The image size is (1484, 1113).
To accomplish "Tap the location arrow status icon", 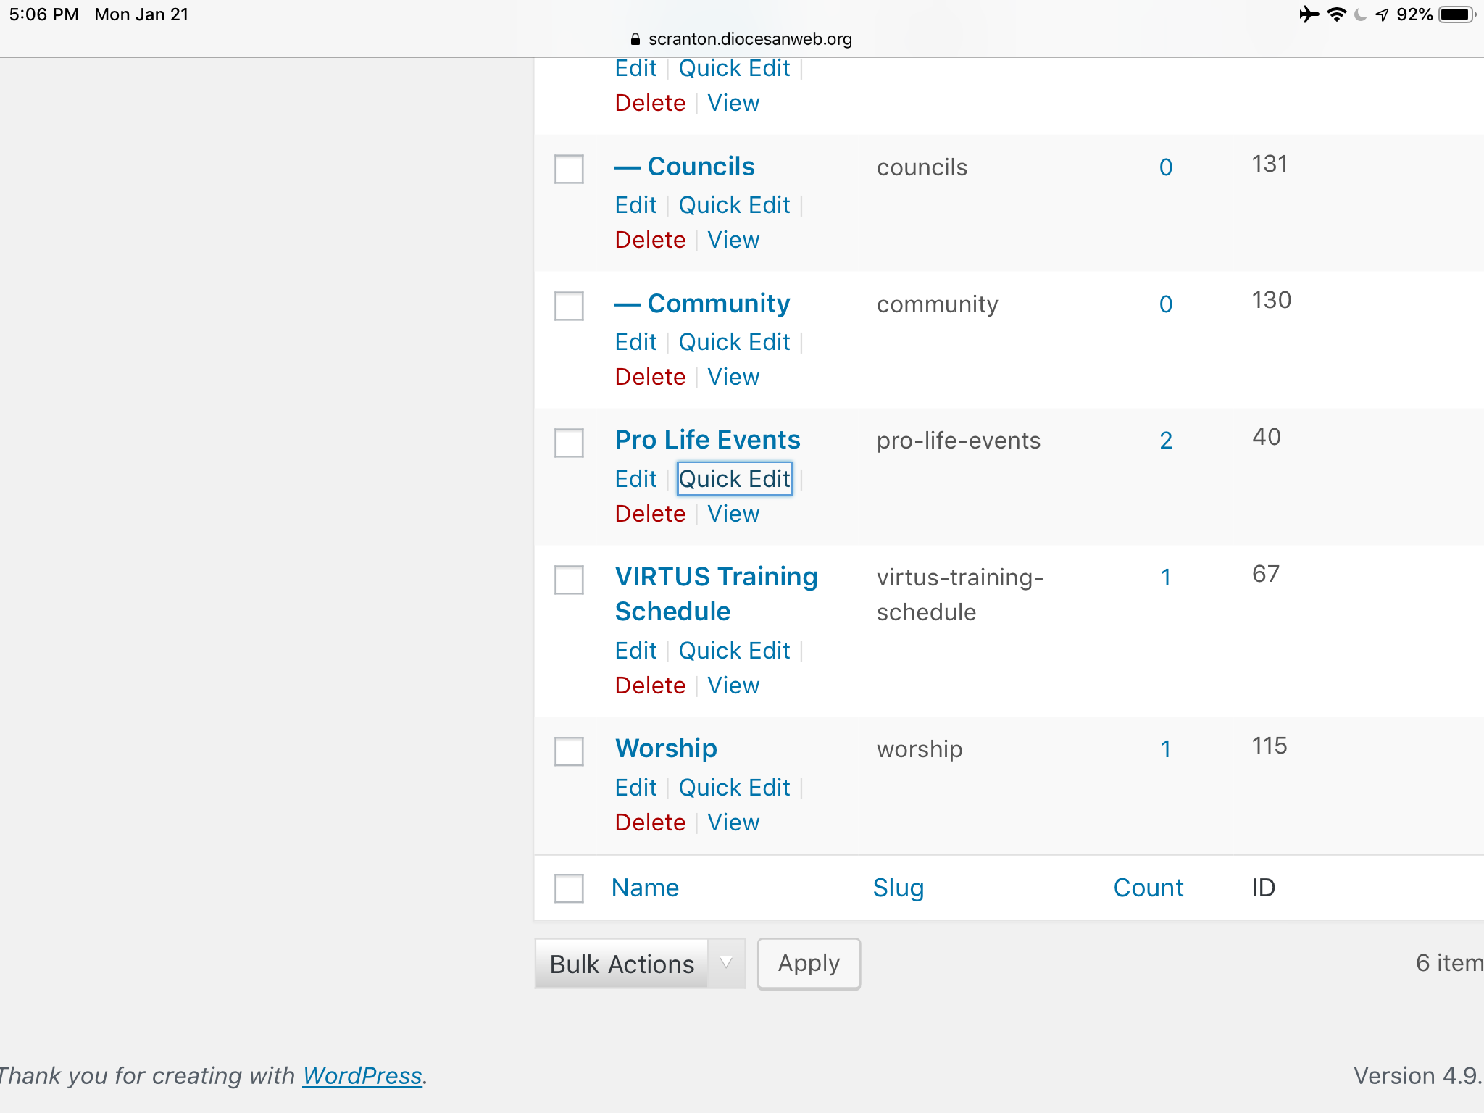I will [1382, 14].
